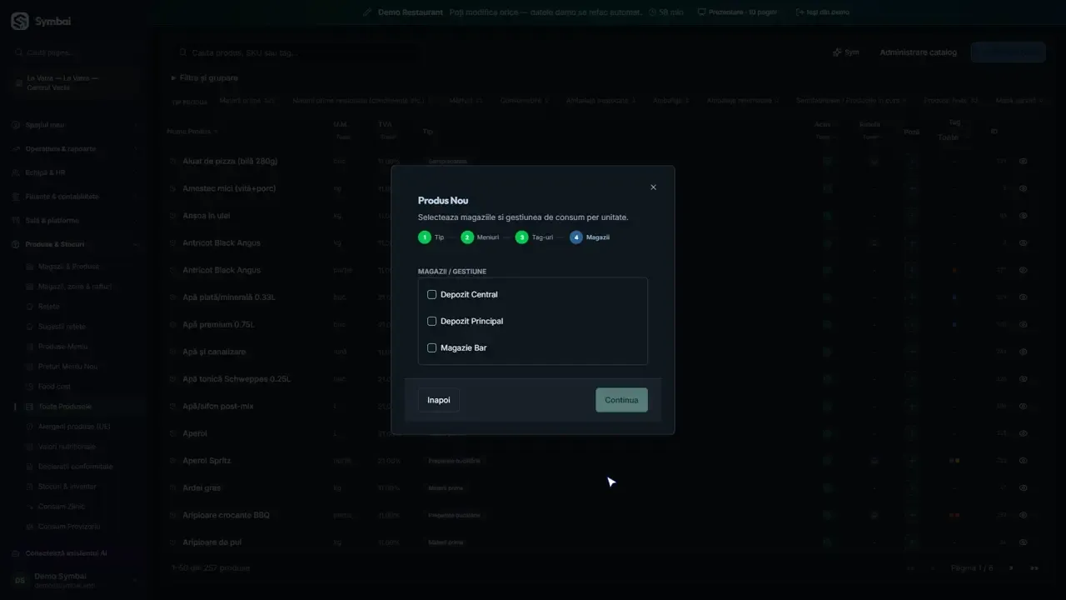Viewport: 1066px width, 600px height.
Task: Click the exit icon for Ieși din demo
Action: (x=800, y=12)
